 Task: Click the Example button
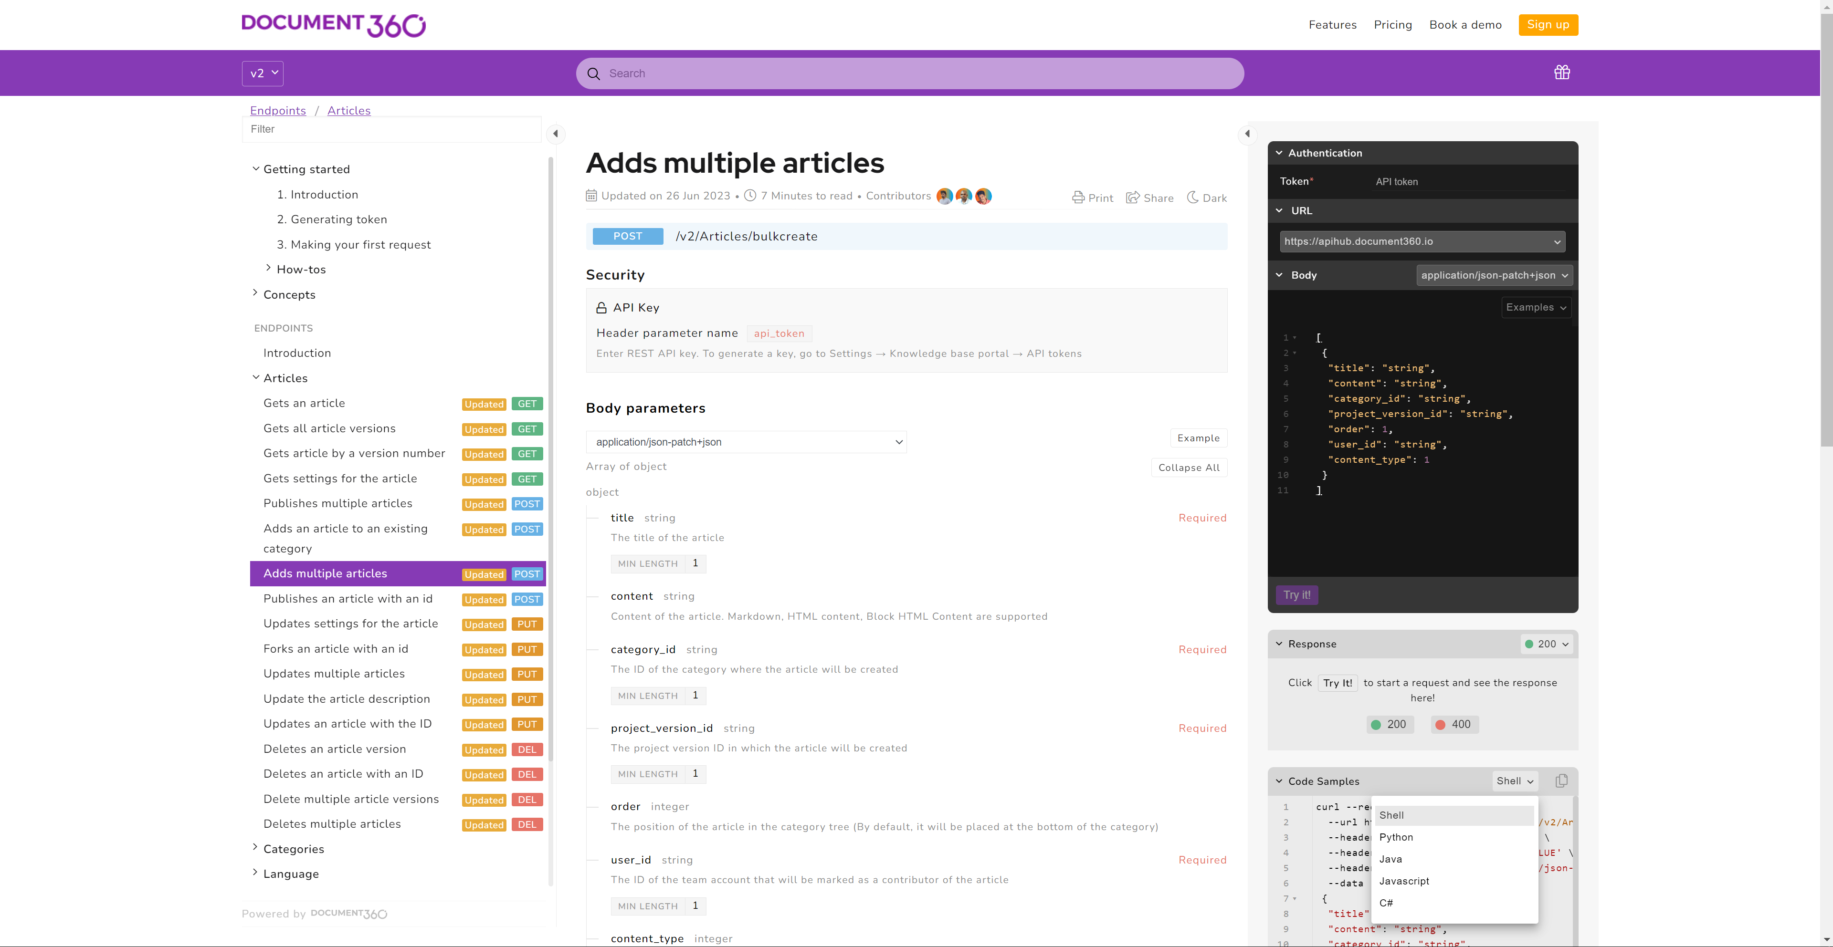point(1198,438)
